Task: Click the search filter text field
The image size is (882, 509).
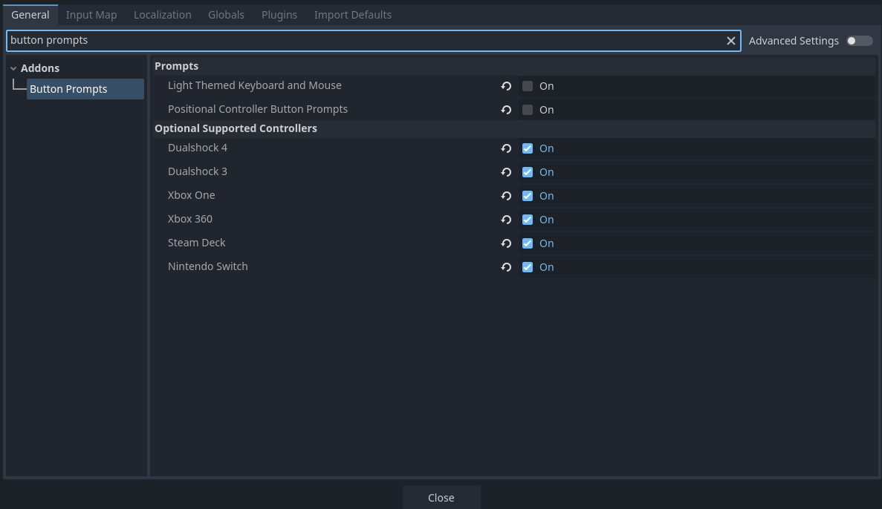Action: click(366, 41)
